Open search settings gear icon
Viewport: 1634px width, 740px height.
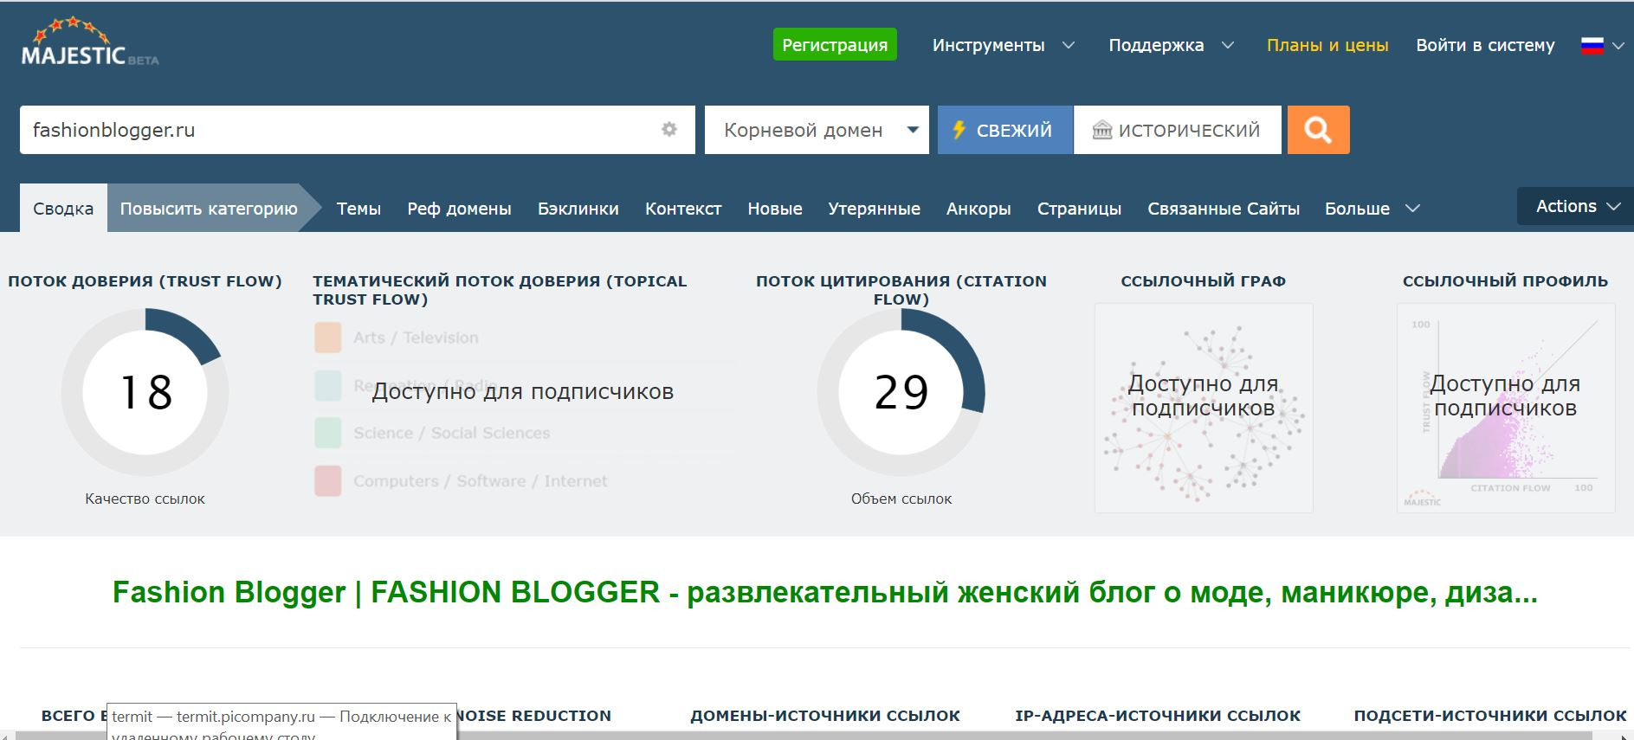click(669, 129)
